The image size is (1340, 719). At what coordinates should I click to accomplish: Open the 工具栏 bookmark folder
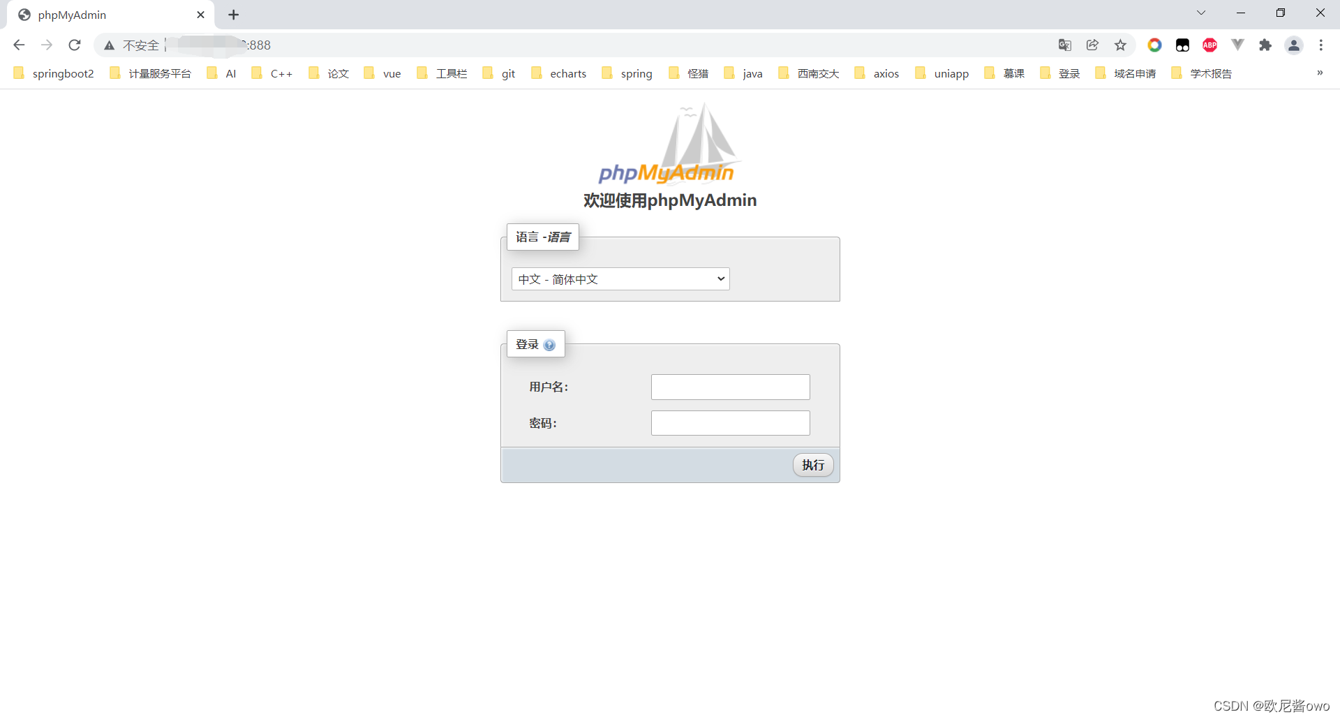pos(442,73)
